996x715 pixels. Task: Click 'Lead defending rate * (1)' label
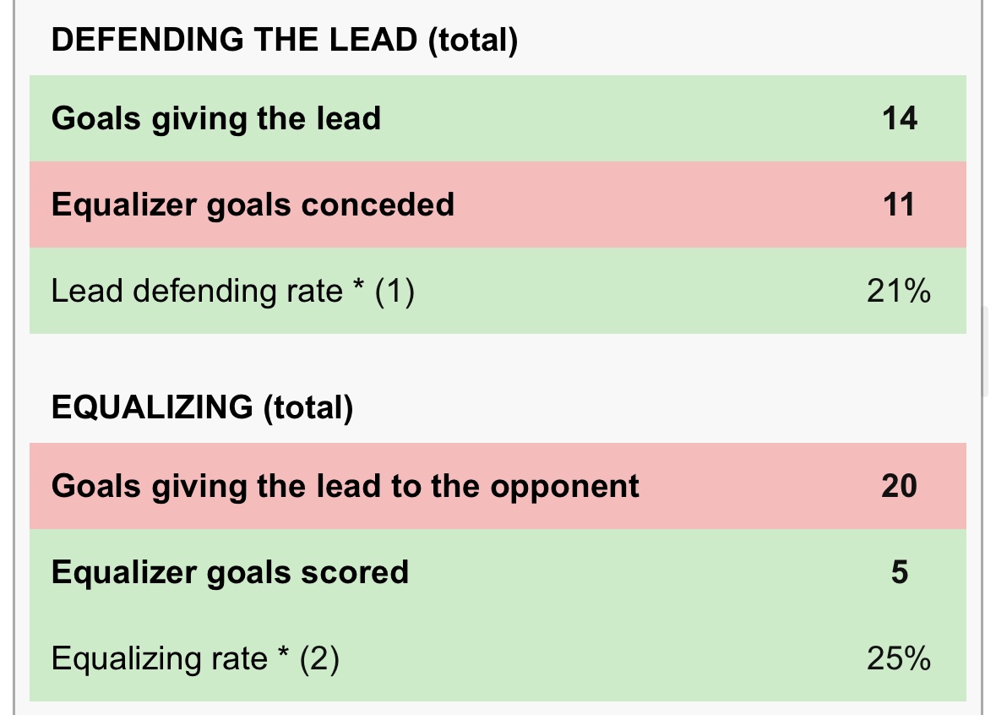[233, 291]
